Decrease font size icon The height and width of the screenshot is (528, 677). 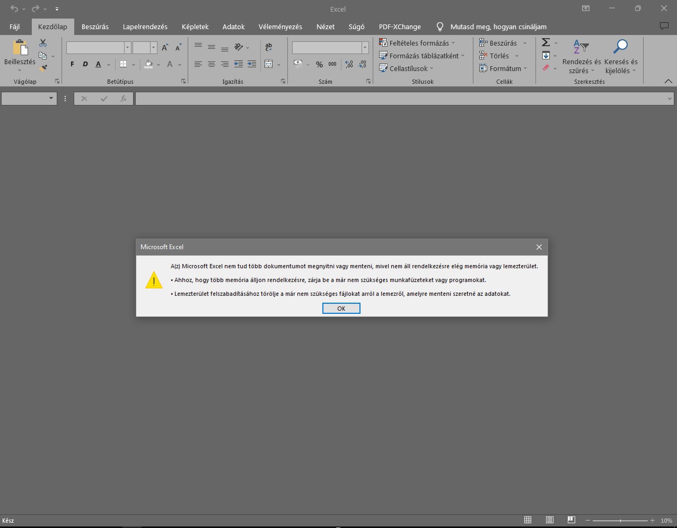click(178, 48)
